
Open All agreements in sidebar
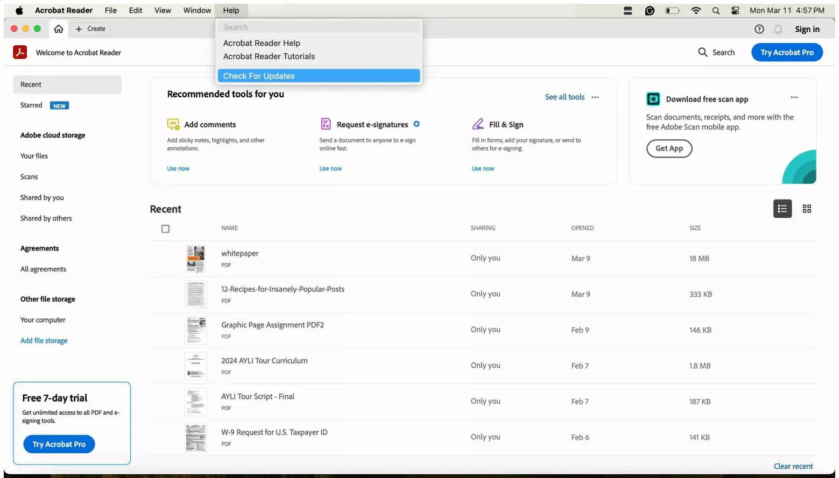(43, 269)
